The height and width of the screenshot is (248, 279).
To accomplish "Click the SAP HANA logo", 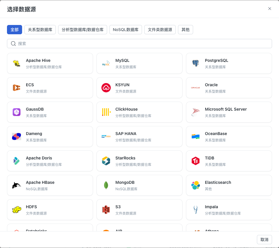I will pos(106,136).
